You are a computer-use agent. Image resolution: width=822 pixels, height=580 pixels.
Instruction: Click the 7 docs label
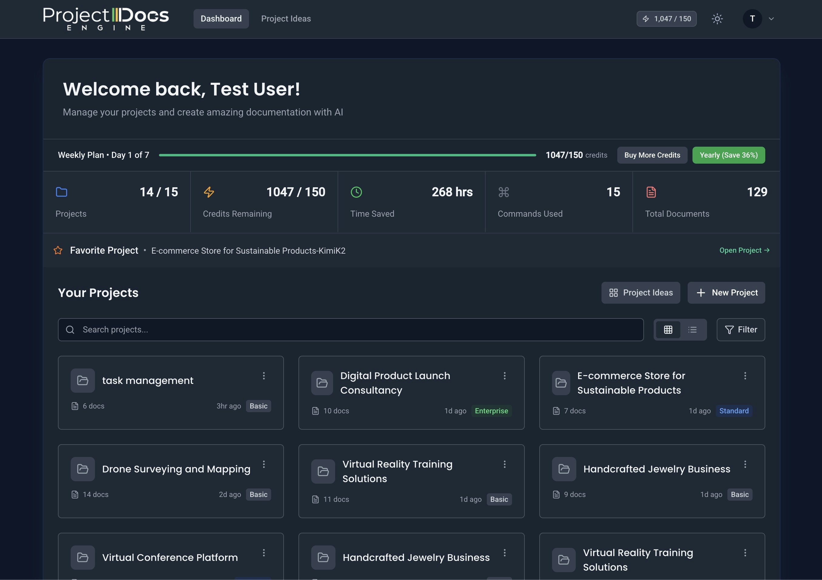(574, 411)
